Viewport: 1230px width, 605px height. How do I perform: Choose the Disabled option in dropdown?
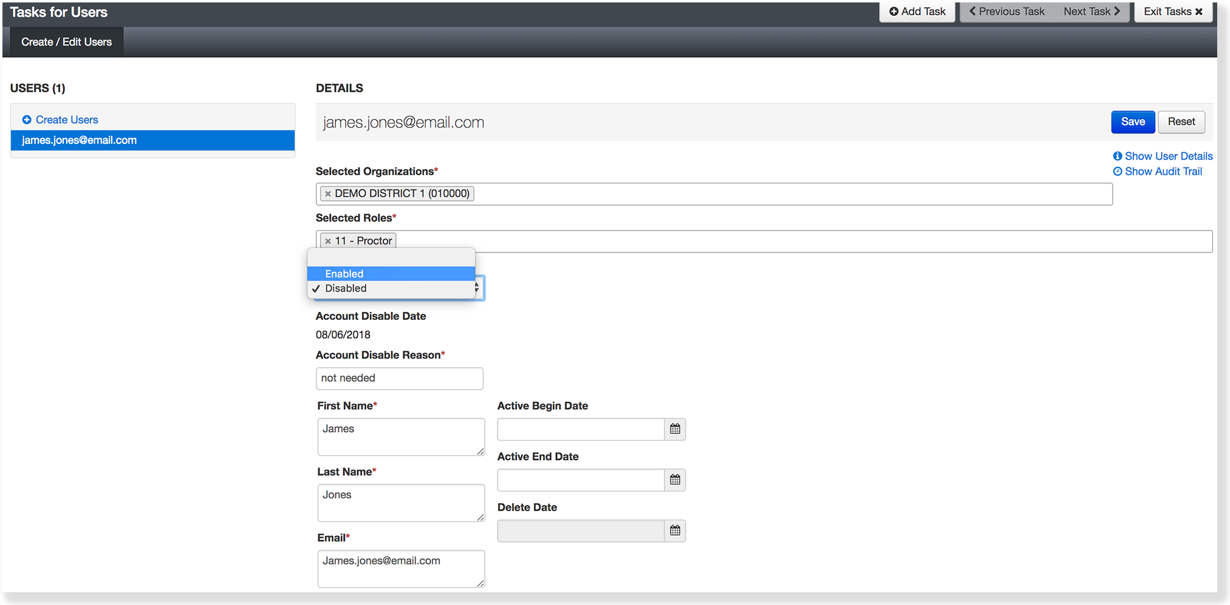(x=391, y=288)
